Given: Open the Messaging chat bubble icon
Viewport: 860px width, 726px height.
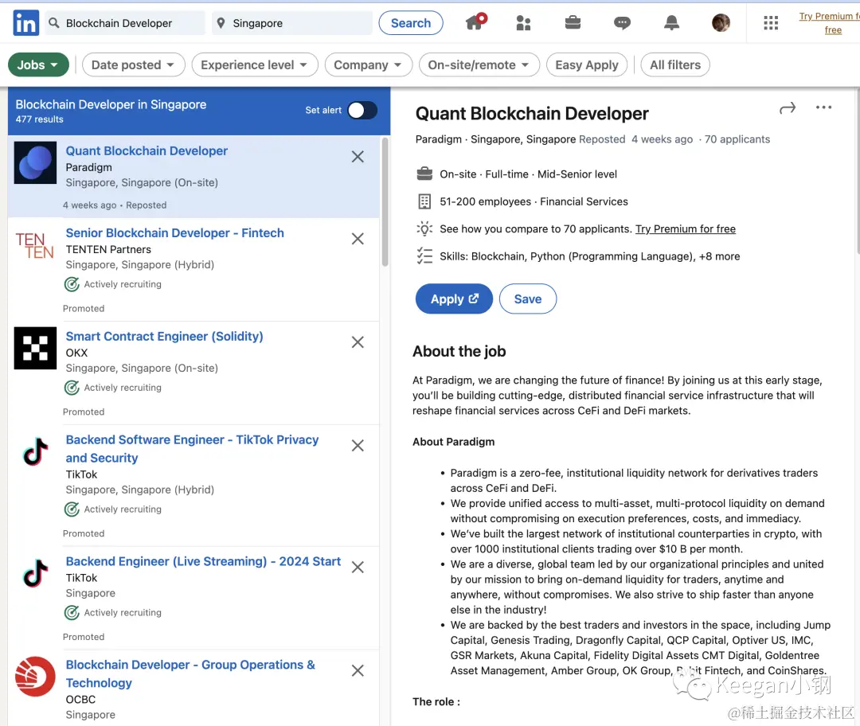Looking at the screenshot, I should tap(622, 22).
